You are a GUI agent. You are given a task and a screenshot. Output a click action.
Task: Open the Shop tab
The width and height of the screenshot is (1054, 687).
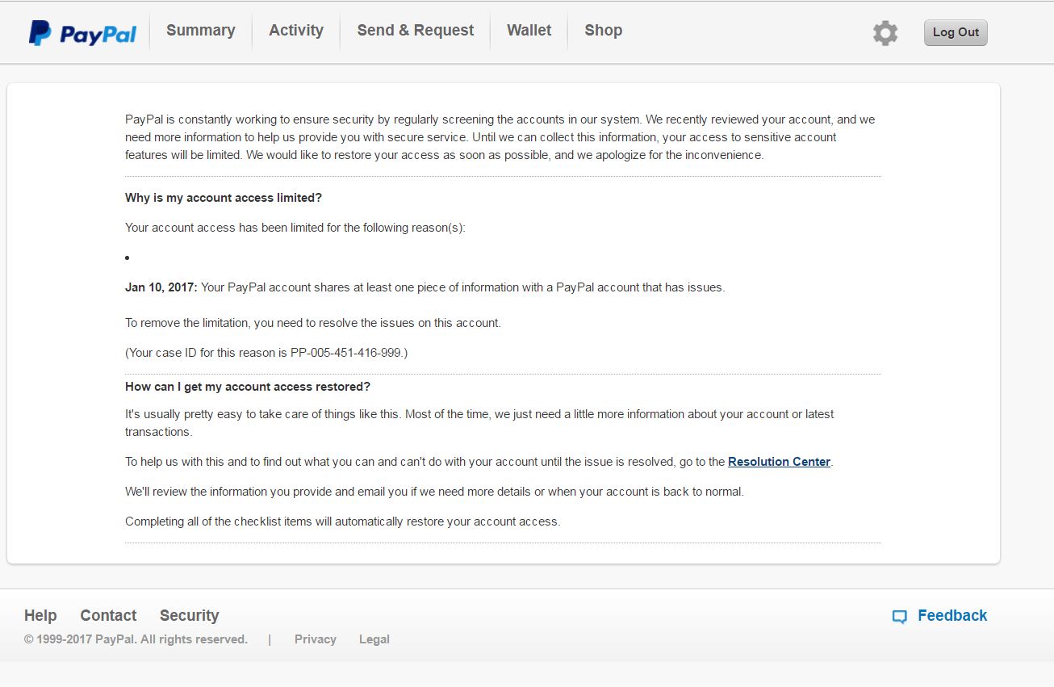pos(604,31)
